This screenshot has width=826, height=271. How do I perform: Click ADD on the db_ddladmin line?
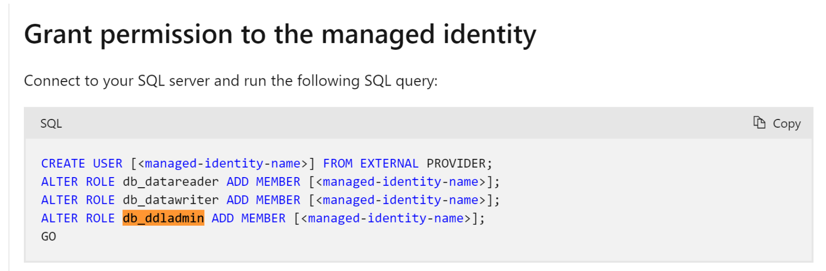coord(223,218)
